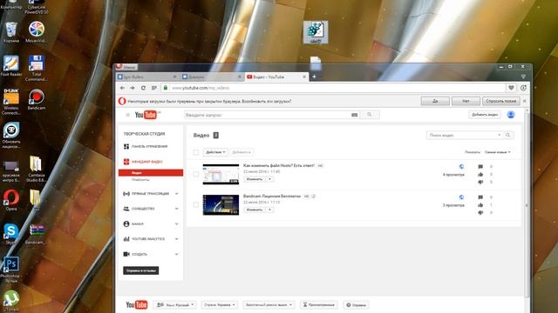Open video search filter dropdown arrow
This screenshot has width=558, height=313.
pos(499,135)
